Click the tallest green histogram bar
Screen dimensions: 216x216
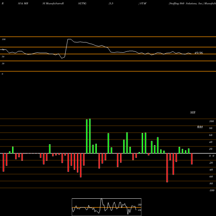pyautogui.click(x=90, y=136)
